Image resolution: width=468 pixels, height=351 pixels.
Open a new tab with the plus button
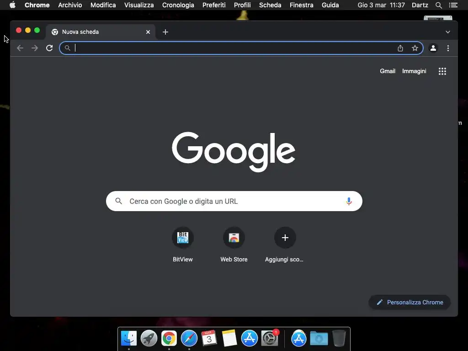point(165,32)
